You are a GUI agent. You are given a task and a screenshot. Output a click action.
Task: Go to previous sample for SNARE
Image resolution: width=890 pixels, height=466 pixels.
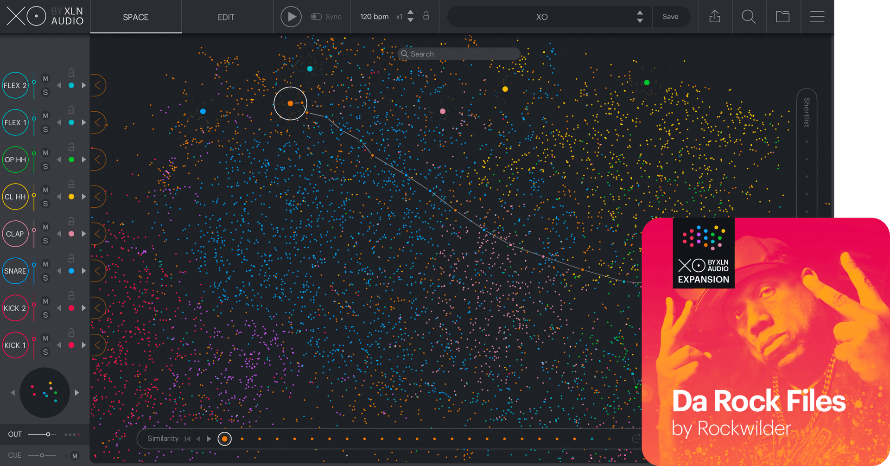click(x=59, y=271)
